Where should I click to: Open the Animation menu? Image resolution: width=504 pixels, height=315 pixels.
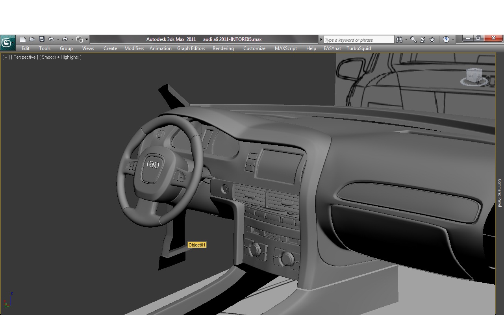tap(160, 48)
